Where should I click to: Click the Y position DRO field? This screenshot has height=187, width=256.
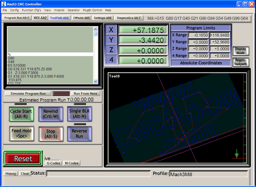click(143, 40)
